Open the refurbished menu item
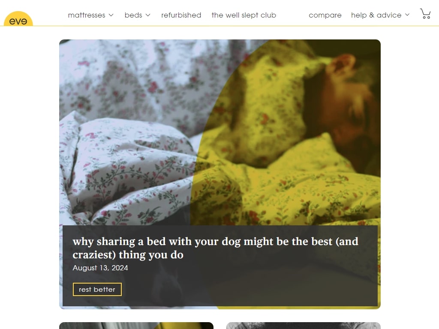Image resolution: width=439 pixels, height=329 pixels. [181, 15]
